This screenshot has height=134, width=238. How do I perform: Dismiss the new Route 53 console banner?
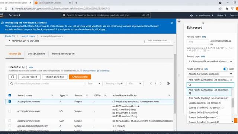coord(172,23)
